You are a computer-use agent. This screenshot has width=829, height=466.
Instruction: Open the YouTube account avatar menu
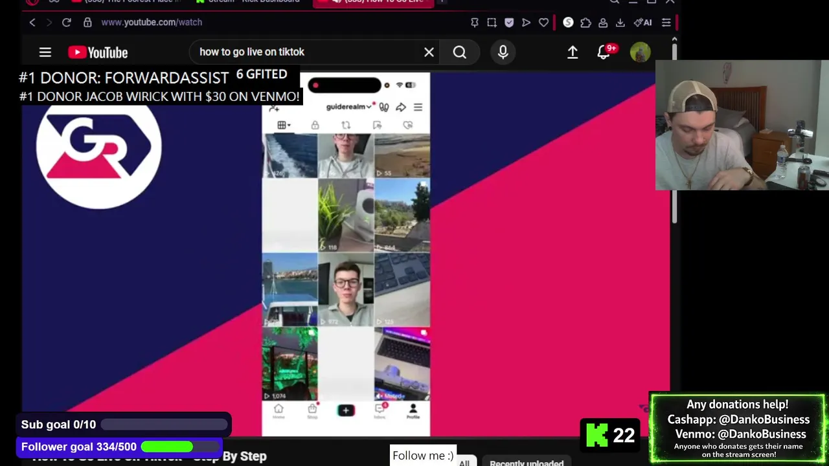(640, 52)
